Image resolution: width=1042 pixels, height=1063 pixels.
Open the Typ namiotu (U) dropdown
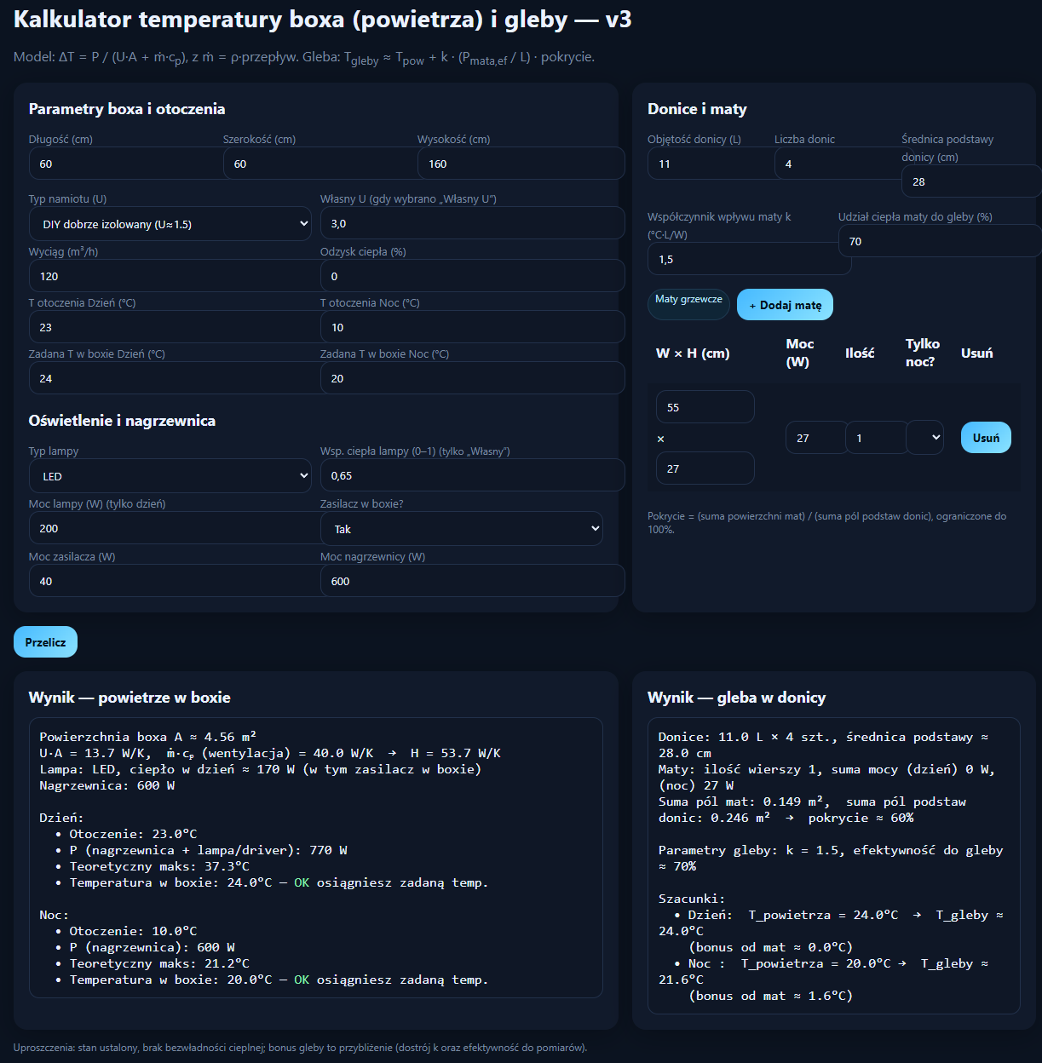170,224
